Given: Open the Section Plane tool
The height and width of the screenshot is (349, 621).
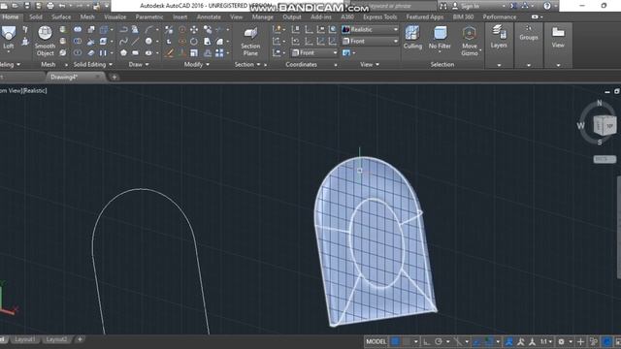Looking at the screenshot, I should 250,42.
